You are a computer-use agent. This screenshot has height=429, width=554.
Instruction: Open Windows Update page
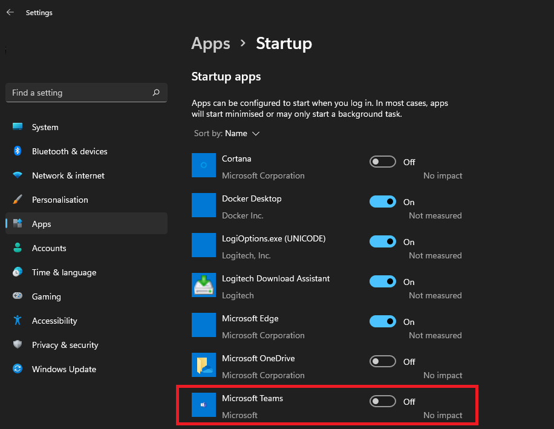(86, 369)
